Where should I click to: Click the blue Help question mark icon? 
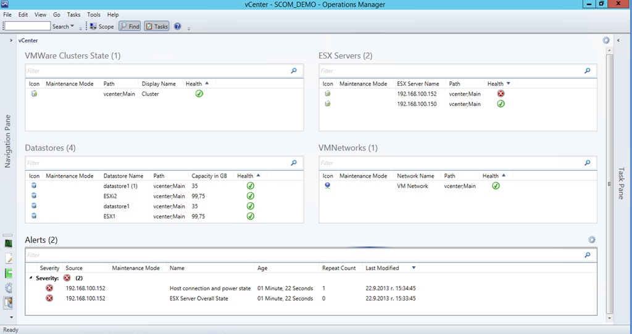tap(178, 26)
